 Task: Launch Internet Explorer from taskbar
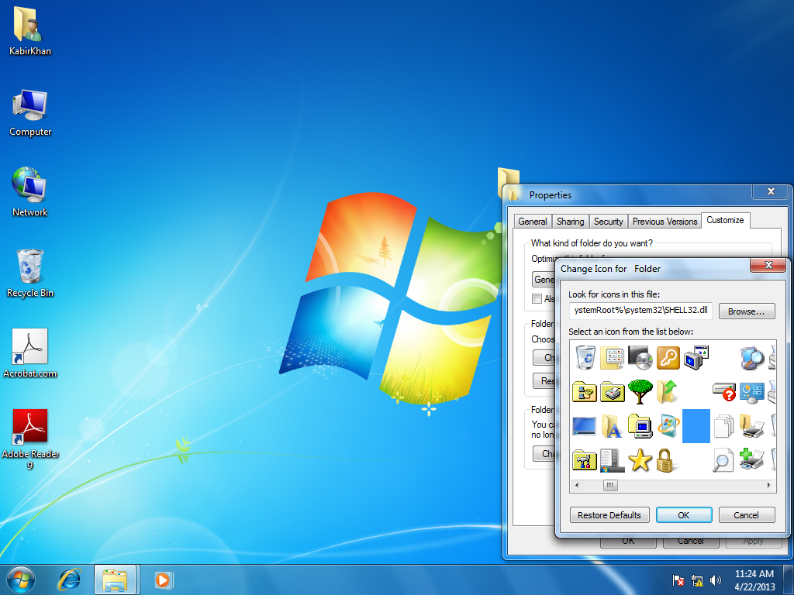[x=69, y=580]
